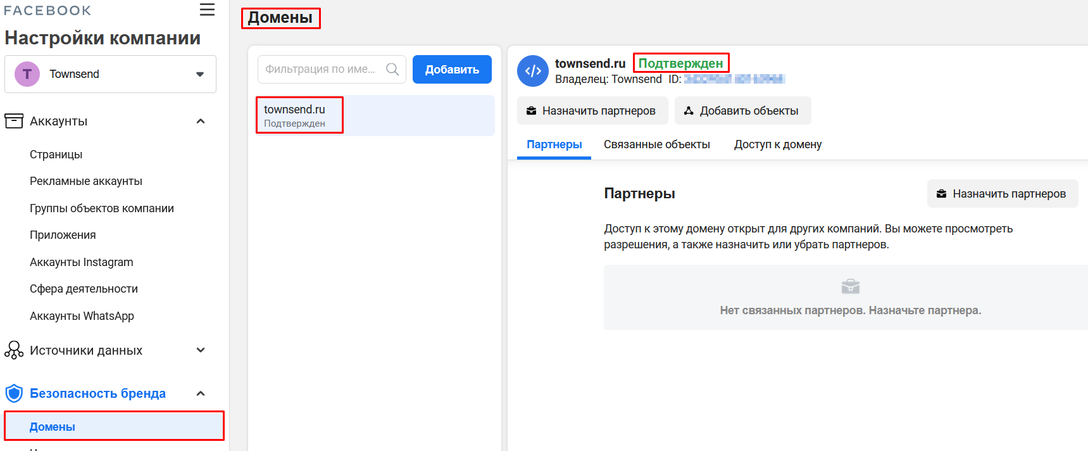The height and width of the screenshot is (451, 1088).
Task: Switch to the Доступ к домену tab
Action: (778, 144)
